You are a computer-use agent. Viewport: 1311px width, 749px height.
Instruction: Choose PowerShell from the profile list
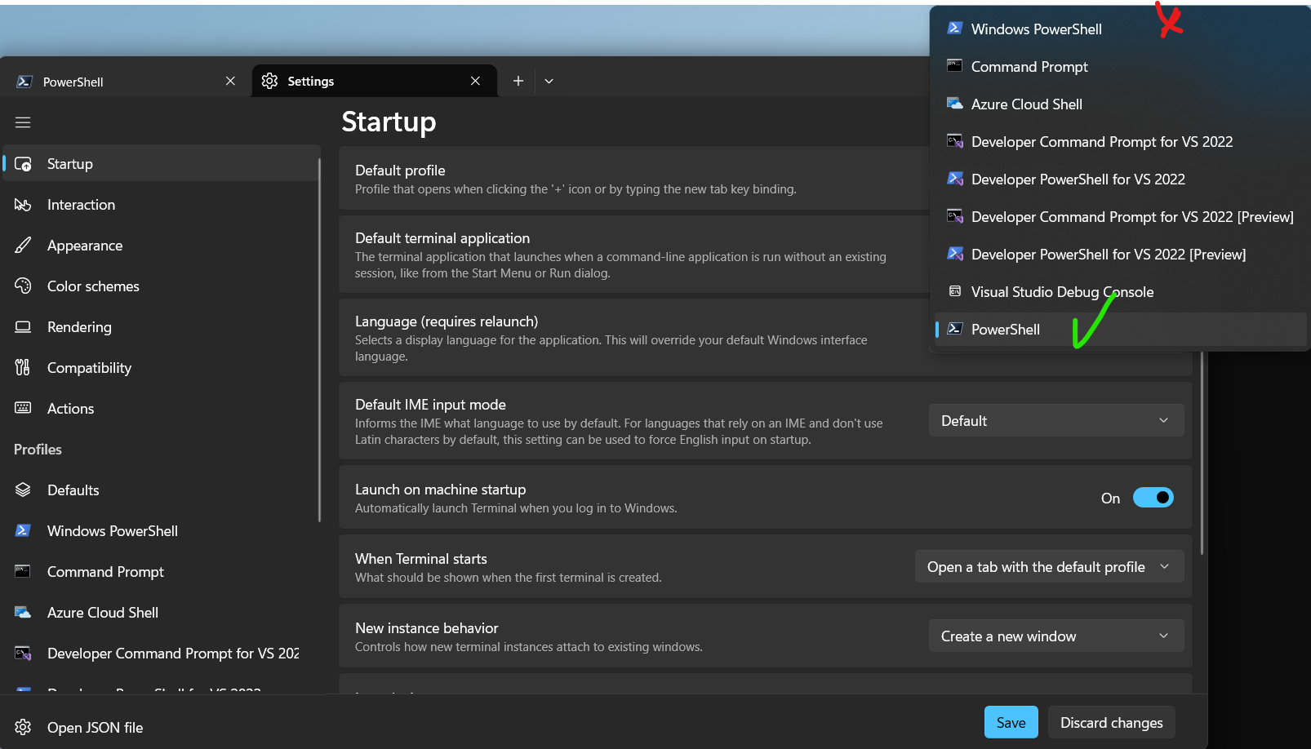coord(1006,330)
